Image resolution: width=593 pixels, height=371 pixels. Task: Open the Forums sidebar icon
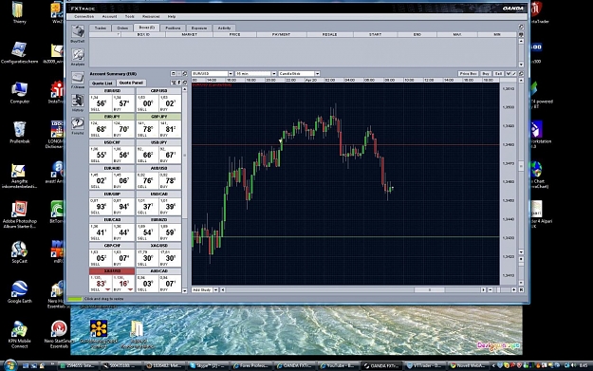pos(78,124)
